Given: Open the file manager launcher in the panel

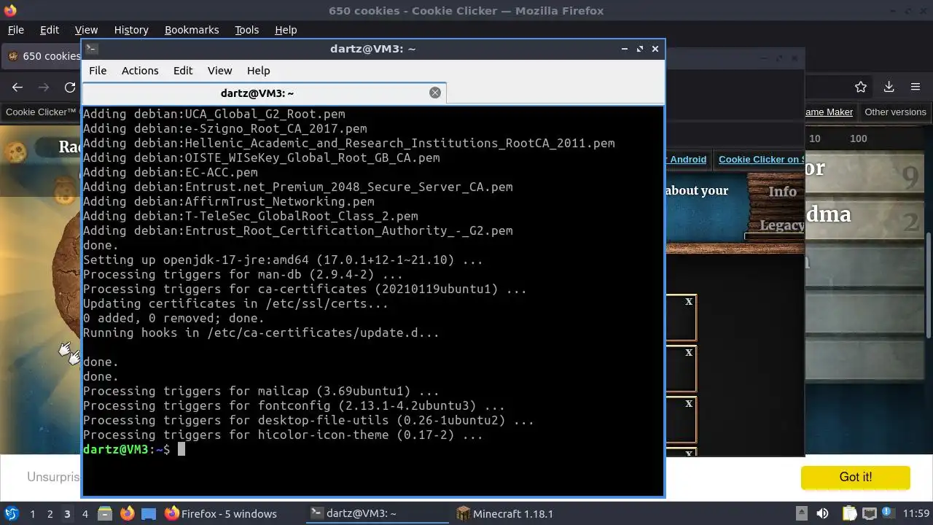Looking at the screenshot, I should click(x=105, y=513).
